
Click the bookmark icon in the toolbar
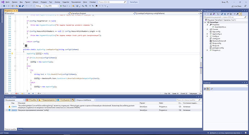click(96, 6)
